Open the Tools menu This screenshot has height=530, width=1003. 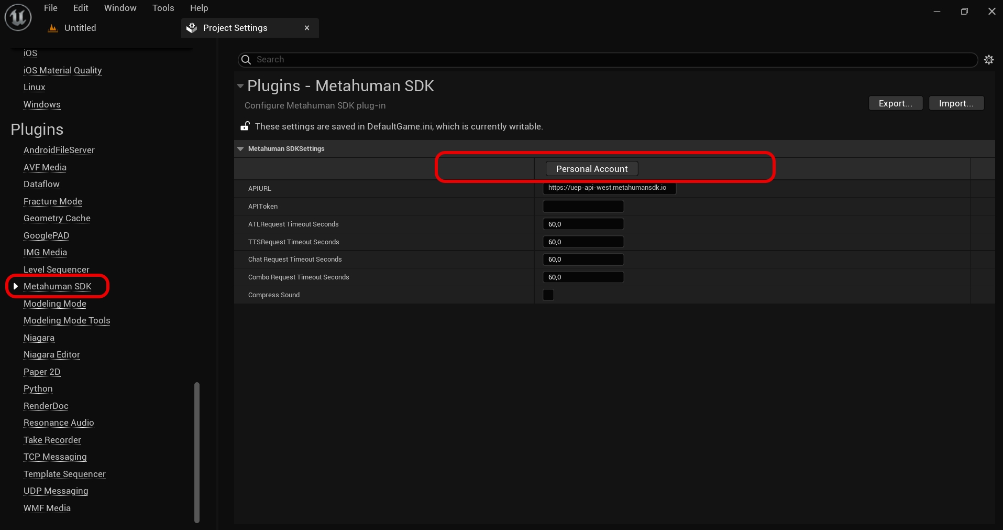[x=163, y=8]
